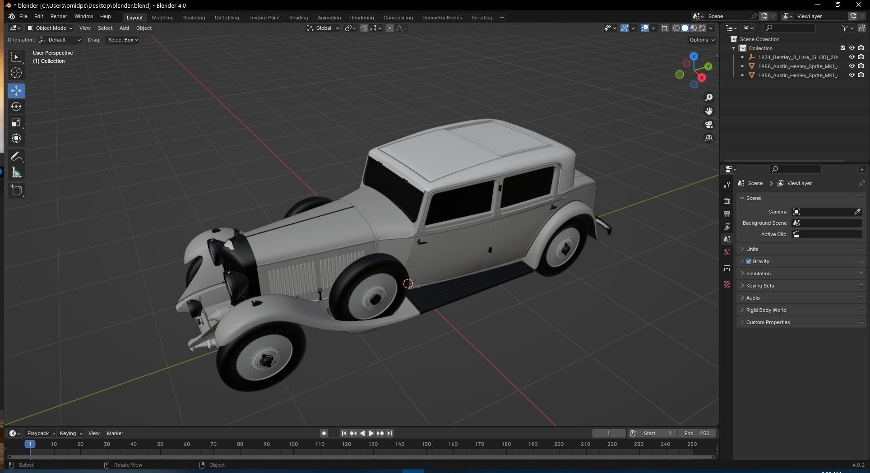The image size is (870, 473).
Task: Open the File menu
Action: 23,16
